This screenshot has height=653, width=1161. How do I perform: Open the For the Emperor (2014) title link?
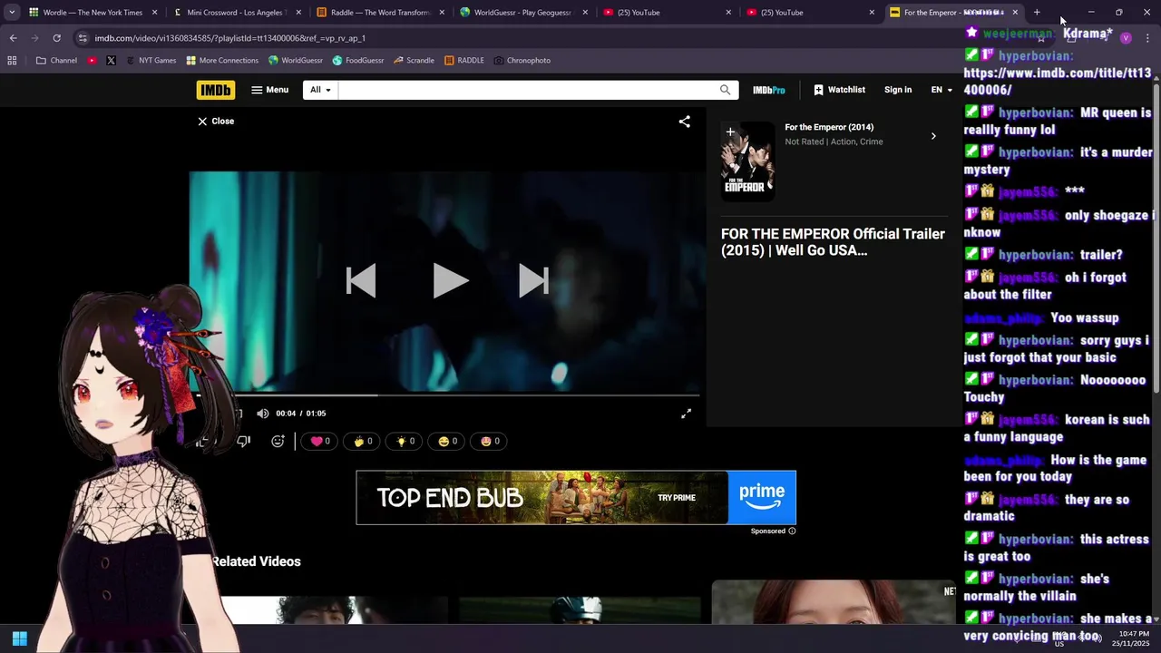[829, 127]
